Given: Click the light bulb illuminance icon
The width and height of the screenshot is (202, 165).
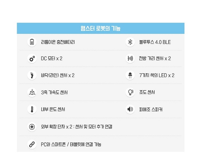Looking at the screenshot, I should click(x=130, y=92).
